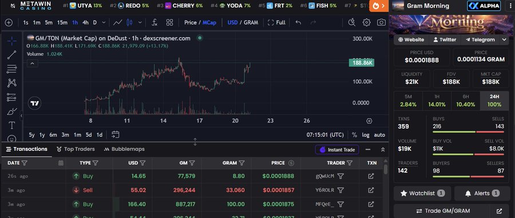Click the PRICE column dollar icon
The image size is (515, 218).
coord(291,163)
